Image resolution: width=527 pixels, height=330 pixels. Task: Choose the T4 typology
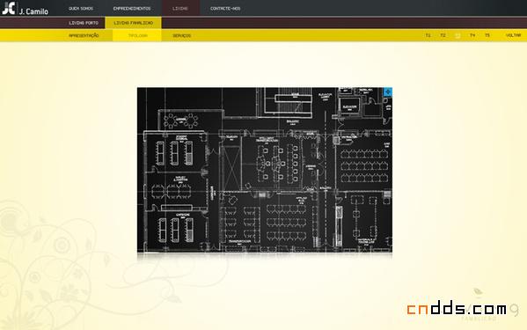tap(472, 35)
